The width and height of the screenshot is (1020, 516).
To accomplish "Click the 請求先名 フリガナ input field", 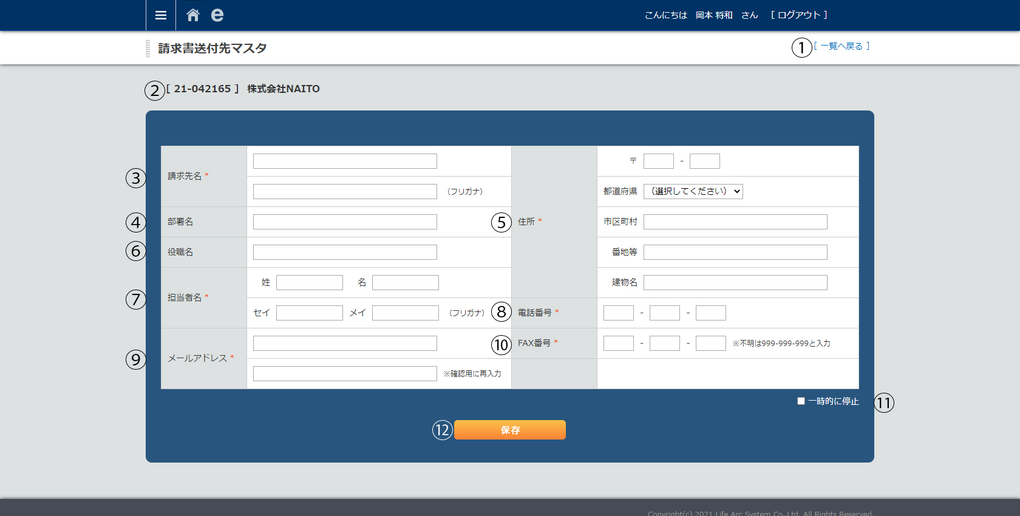I will (x=345, y=191).
